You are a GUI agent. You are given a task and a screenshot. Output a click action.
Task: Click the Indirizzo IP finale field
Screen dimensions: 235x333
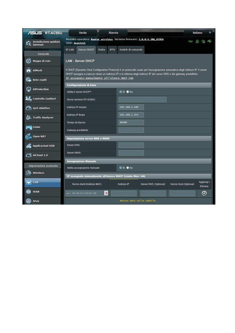(131, 115)
